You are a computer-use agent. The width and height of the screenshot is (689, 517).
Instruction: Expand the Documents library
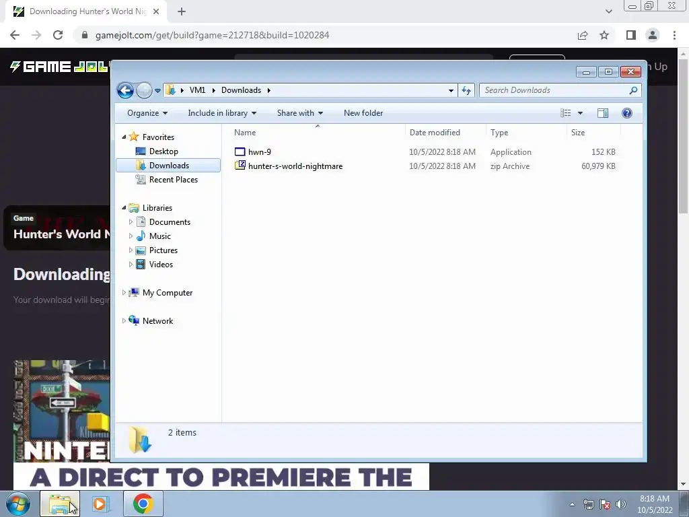[x=131, y=222]
